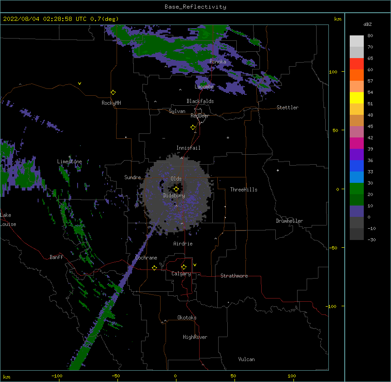This screenshot has width=391, height=382.
Task: Click the RockyMH label
Action: (x=111, y=103)
